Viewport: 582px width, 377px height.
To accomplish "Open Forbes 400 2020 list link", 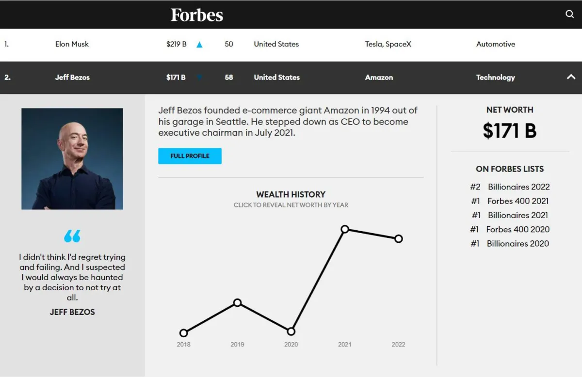I will pyautogui.click(x=517, y=229).
